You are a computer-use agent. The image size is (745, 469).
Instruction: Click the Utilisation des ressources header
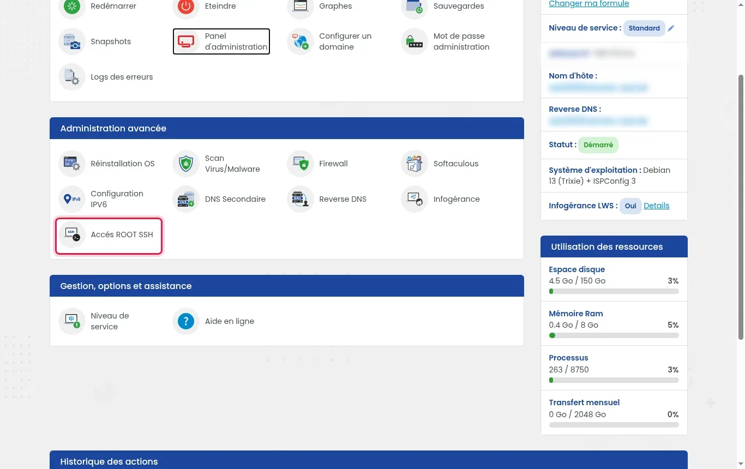[614, 246]
